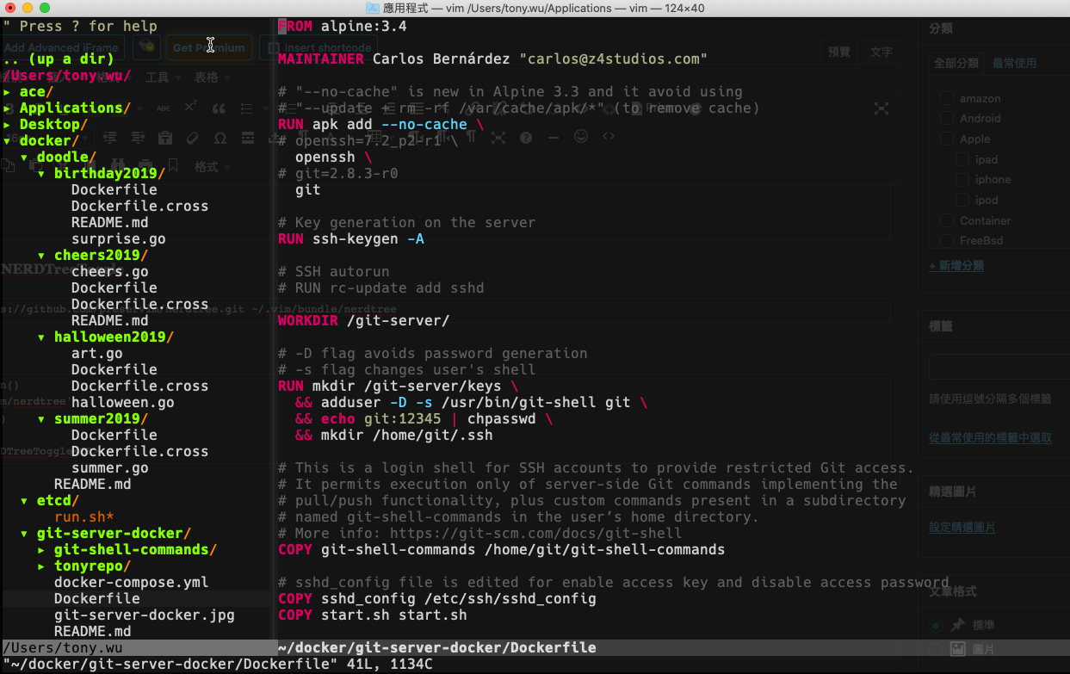The width and height of the screenshot is (1070, 674).
Task: Select the 圖片 post format radio button
Action: coord(936,649)
